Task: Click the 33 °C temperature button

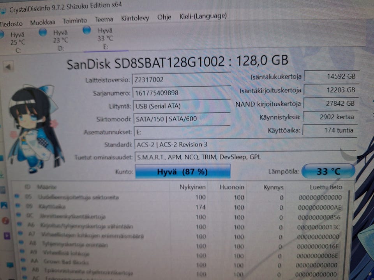Action: [328, 171]
